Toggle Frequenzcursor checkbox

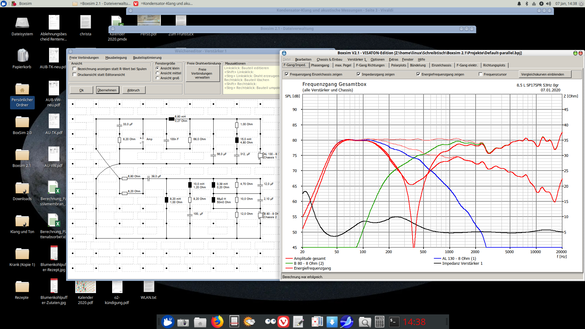tap(480, 74)
